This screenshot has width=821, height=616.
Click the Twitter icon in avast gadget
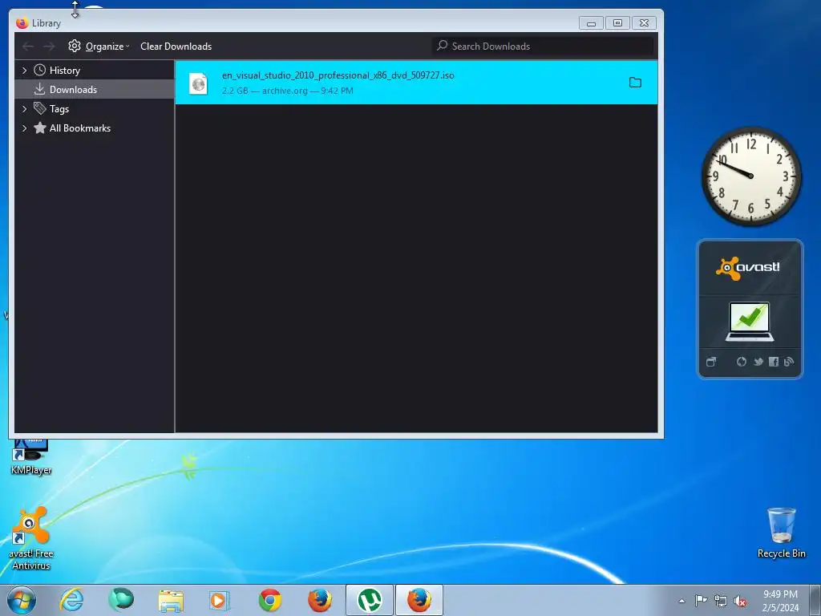click(758, 362)
